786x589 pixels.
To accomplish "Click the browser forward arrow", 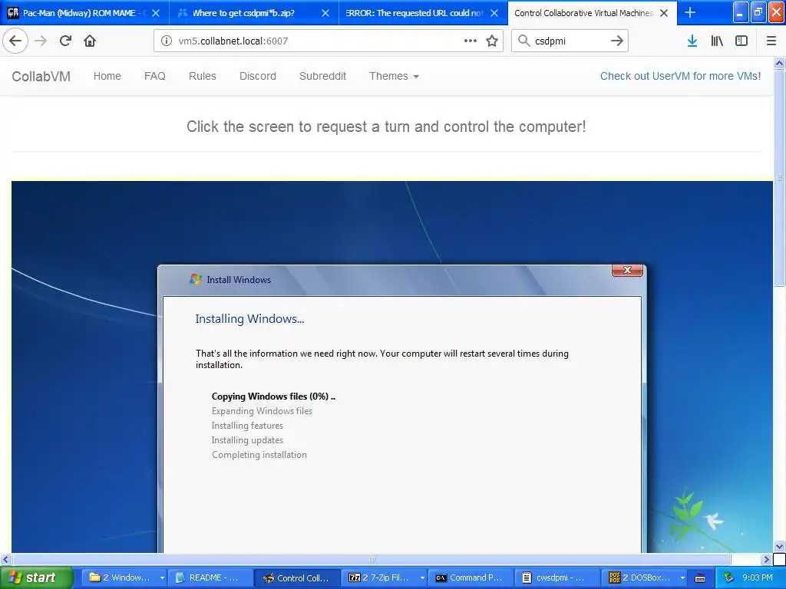I will [41, 41].
